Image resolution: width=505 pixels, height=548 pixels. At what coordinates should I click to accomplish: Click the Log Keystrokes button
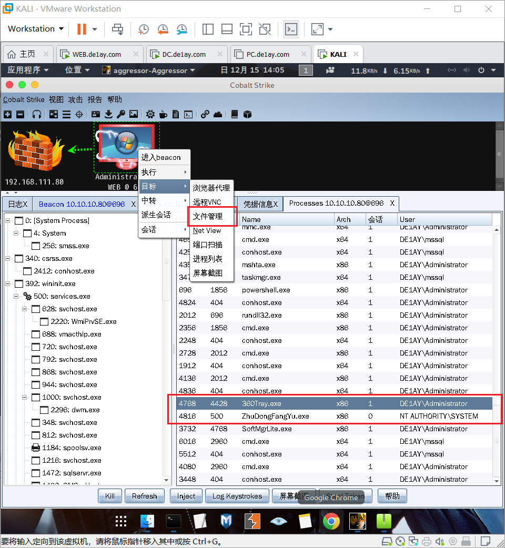point(237,496)
